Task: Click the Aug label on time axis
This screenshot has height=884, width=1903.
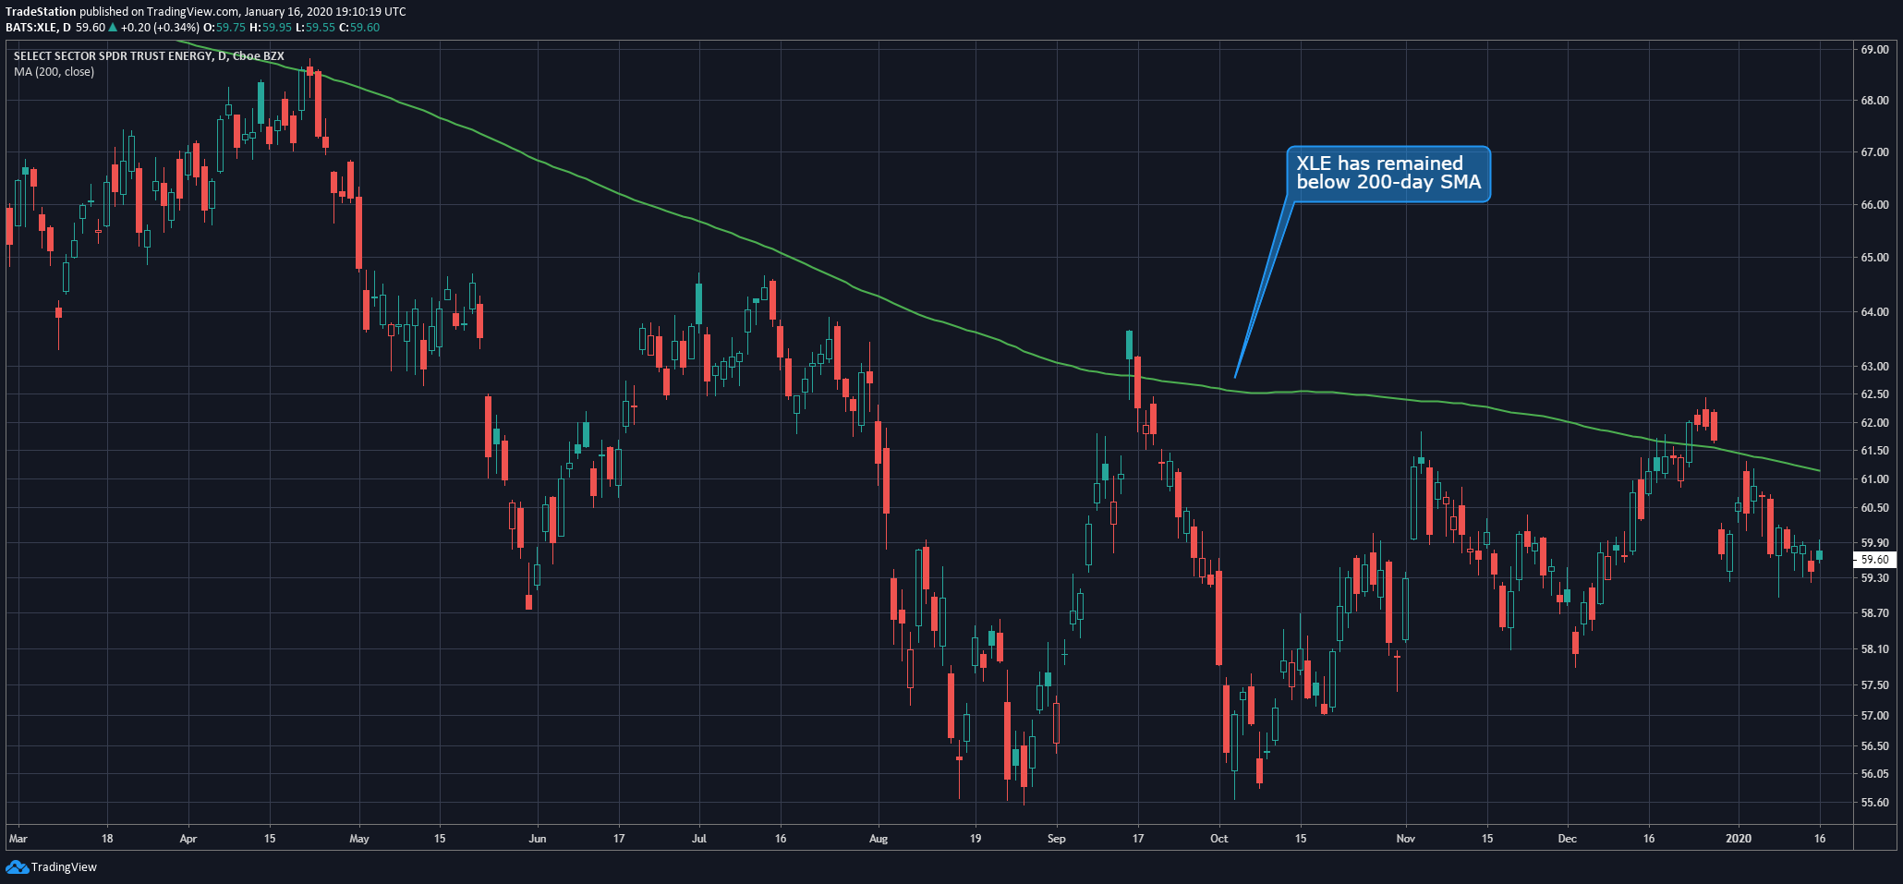Action: click(879, 839)
